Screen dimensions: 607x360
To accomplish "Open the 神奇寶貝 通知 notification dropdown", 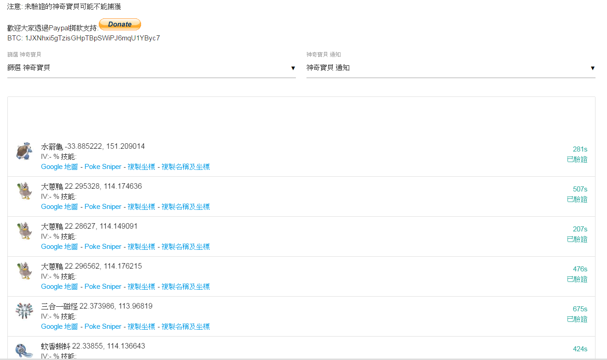I will tap(450, 68).
